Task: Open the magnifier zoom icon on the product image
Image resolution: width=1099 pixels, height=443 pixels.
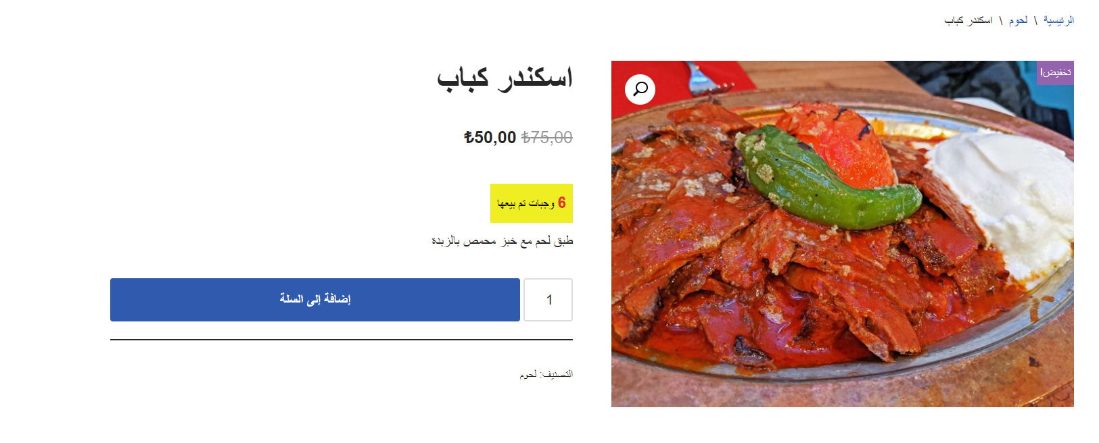Action: pos(640,89)
